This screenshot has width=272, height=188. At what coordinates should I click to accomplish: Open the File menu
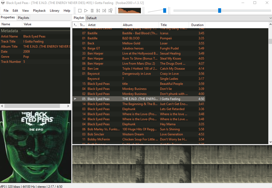click(x=6, y=11)
